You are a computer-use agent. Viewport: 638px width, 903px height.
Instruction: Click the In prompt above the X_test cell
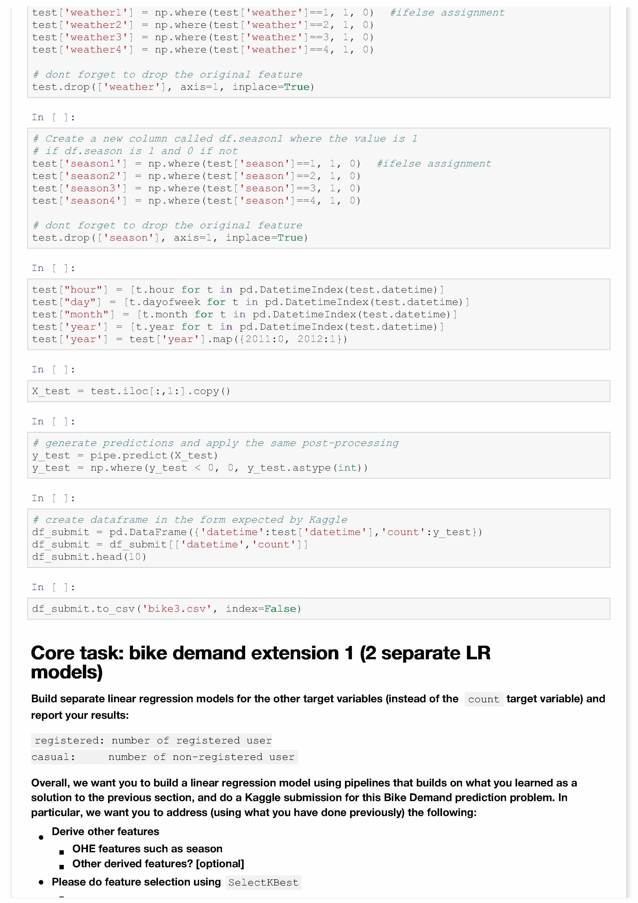coord(53,370)
